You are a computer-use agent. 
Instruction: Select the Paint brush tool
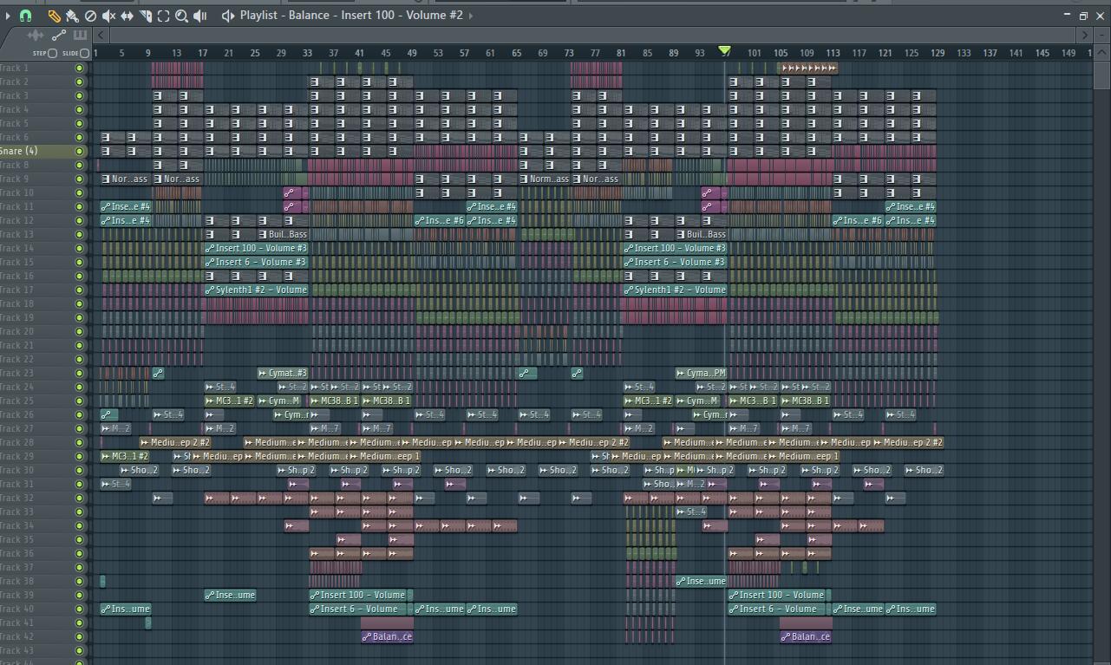tap(72, 16)
